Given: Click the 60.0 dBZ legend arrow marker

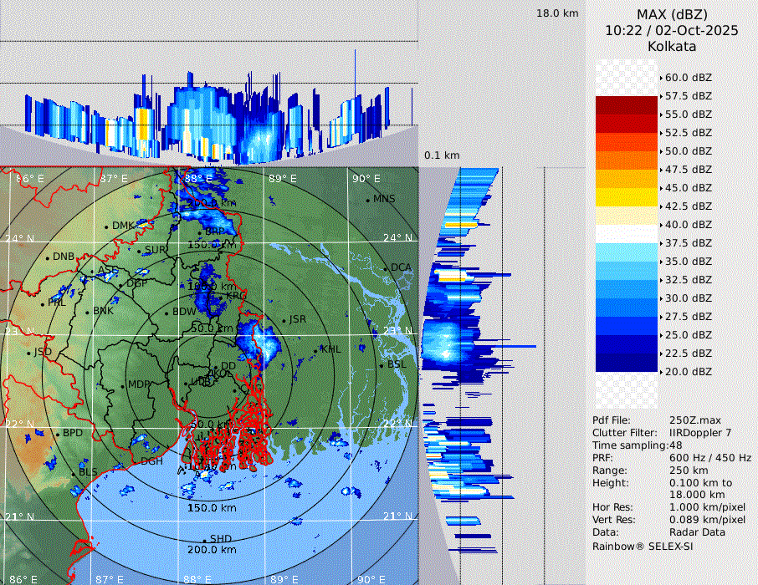Looking at the screenshot, I should pyautogui.click(x=661, y=78).
